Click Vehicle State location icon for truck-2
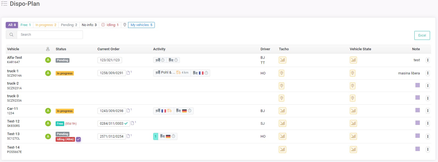This screenshot has width=438, height=162. [x=353, y=86]
